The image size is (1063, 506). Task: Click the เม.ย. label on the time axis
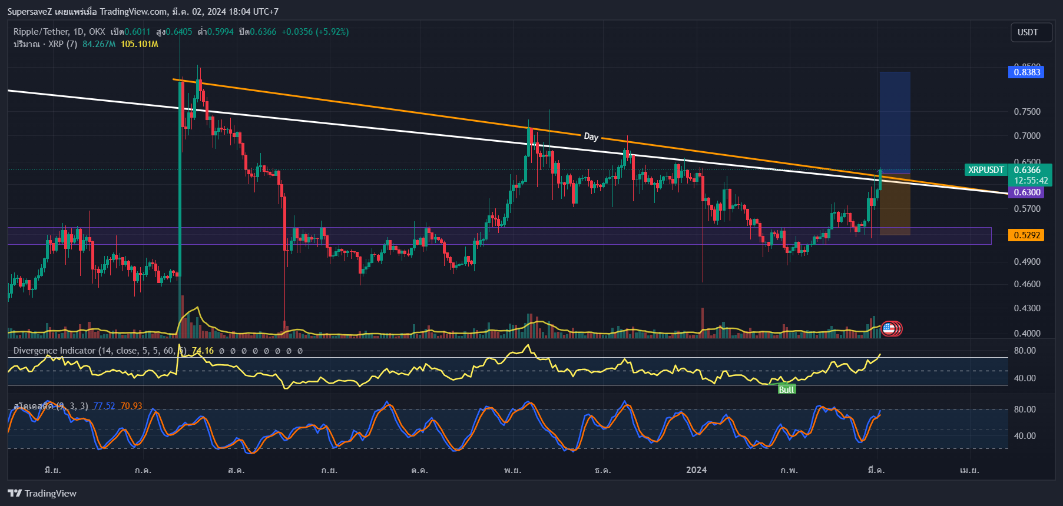(969, 470)
